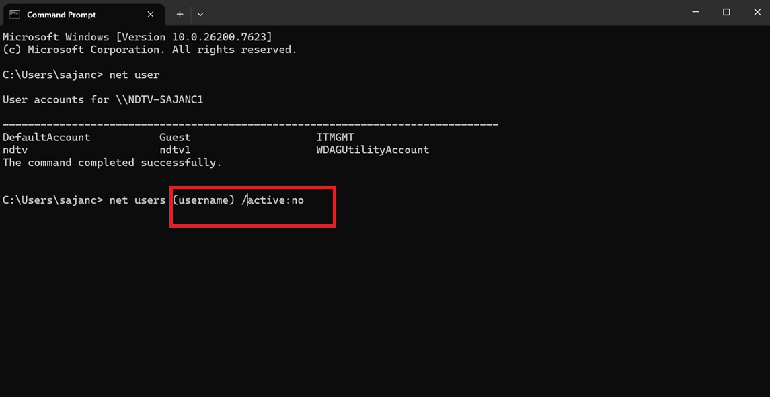Minimize the terminal window
770x397 pixels.
pyautogui.click(x=696, y=12)
